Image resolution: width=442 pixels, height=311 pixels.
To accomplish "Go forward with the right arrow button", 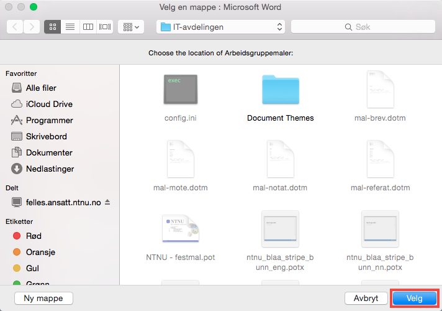I will 32,27.
